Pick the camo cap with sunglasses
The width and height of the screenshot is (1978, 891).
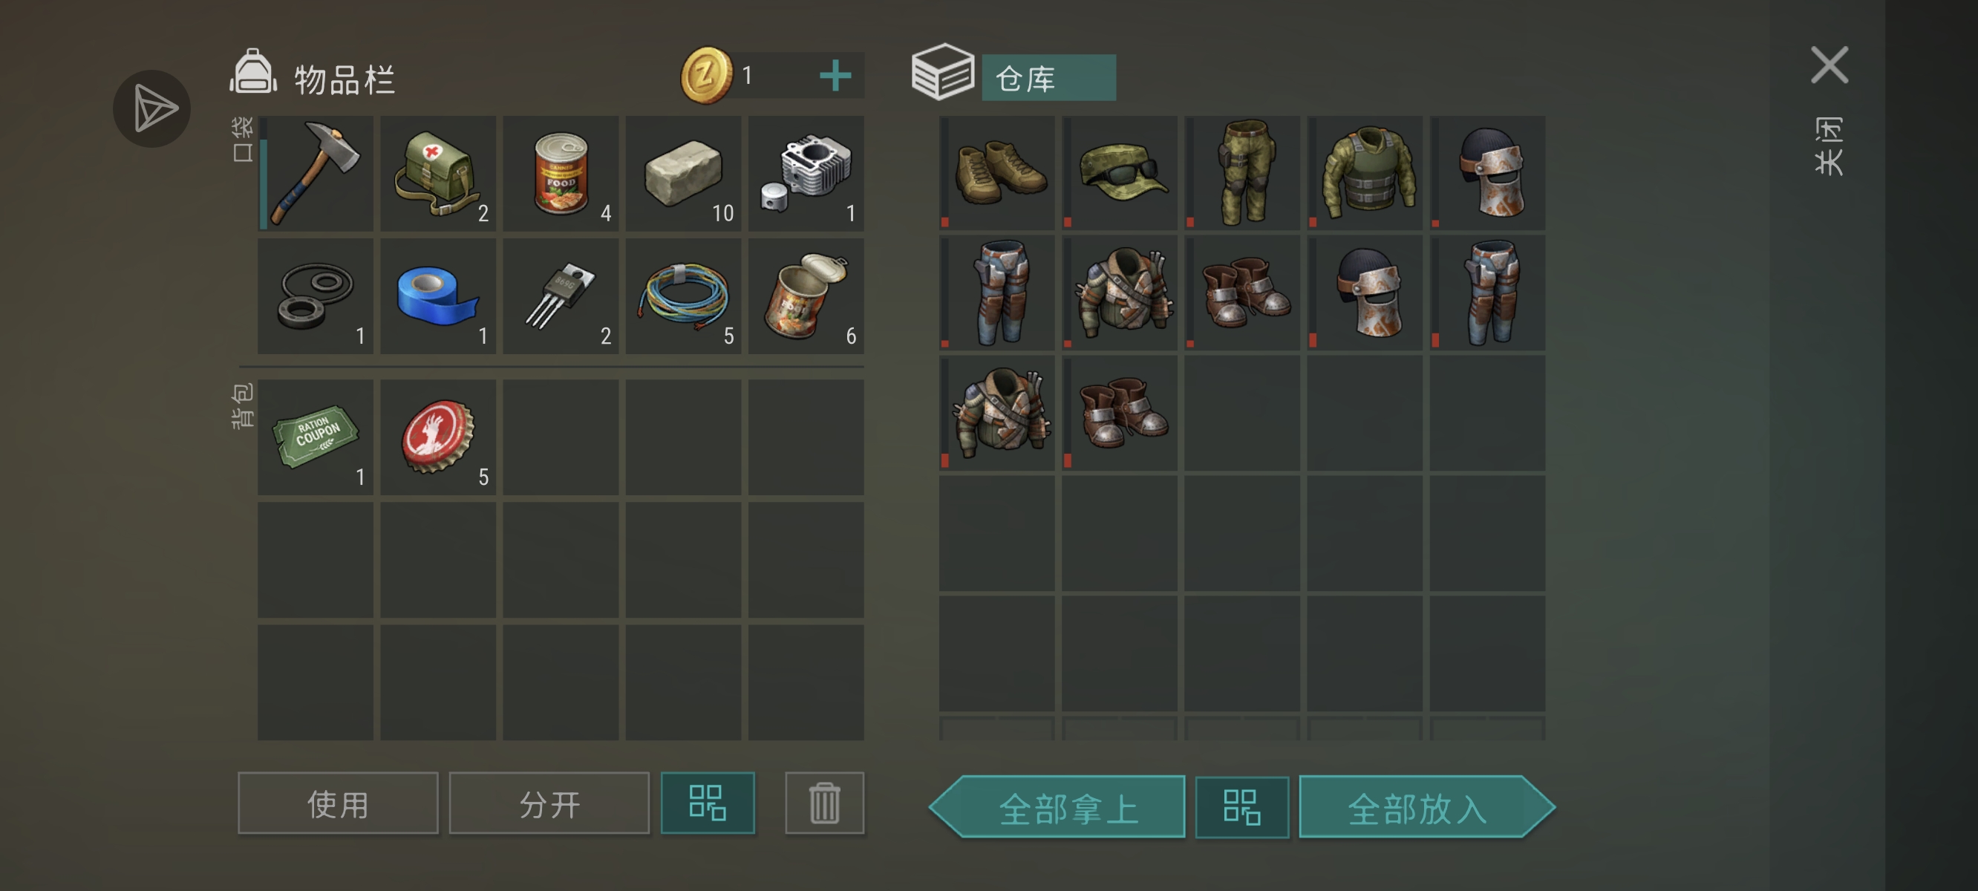pyautogui.click(x=1120, y=173)
